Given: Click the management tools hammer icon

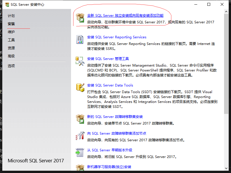Looking at the screenshot, I should 80,61.
